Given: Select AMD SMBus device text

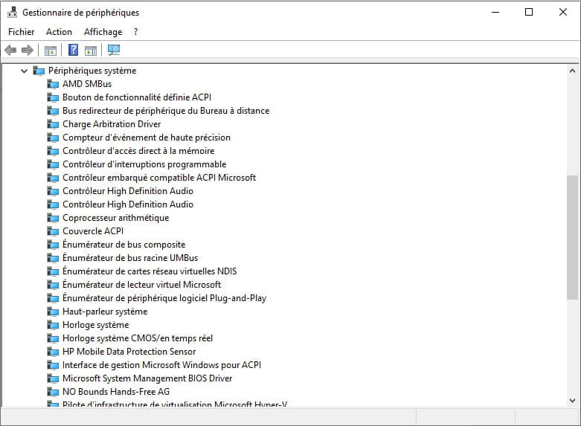Looking at the screenshot, I should pyautogui.click(x=87, y=84).
